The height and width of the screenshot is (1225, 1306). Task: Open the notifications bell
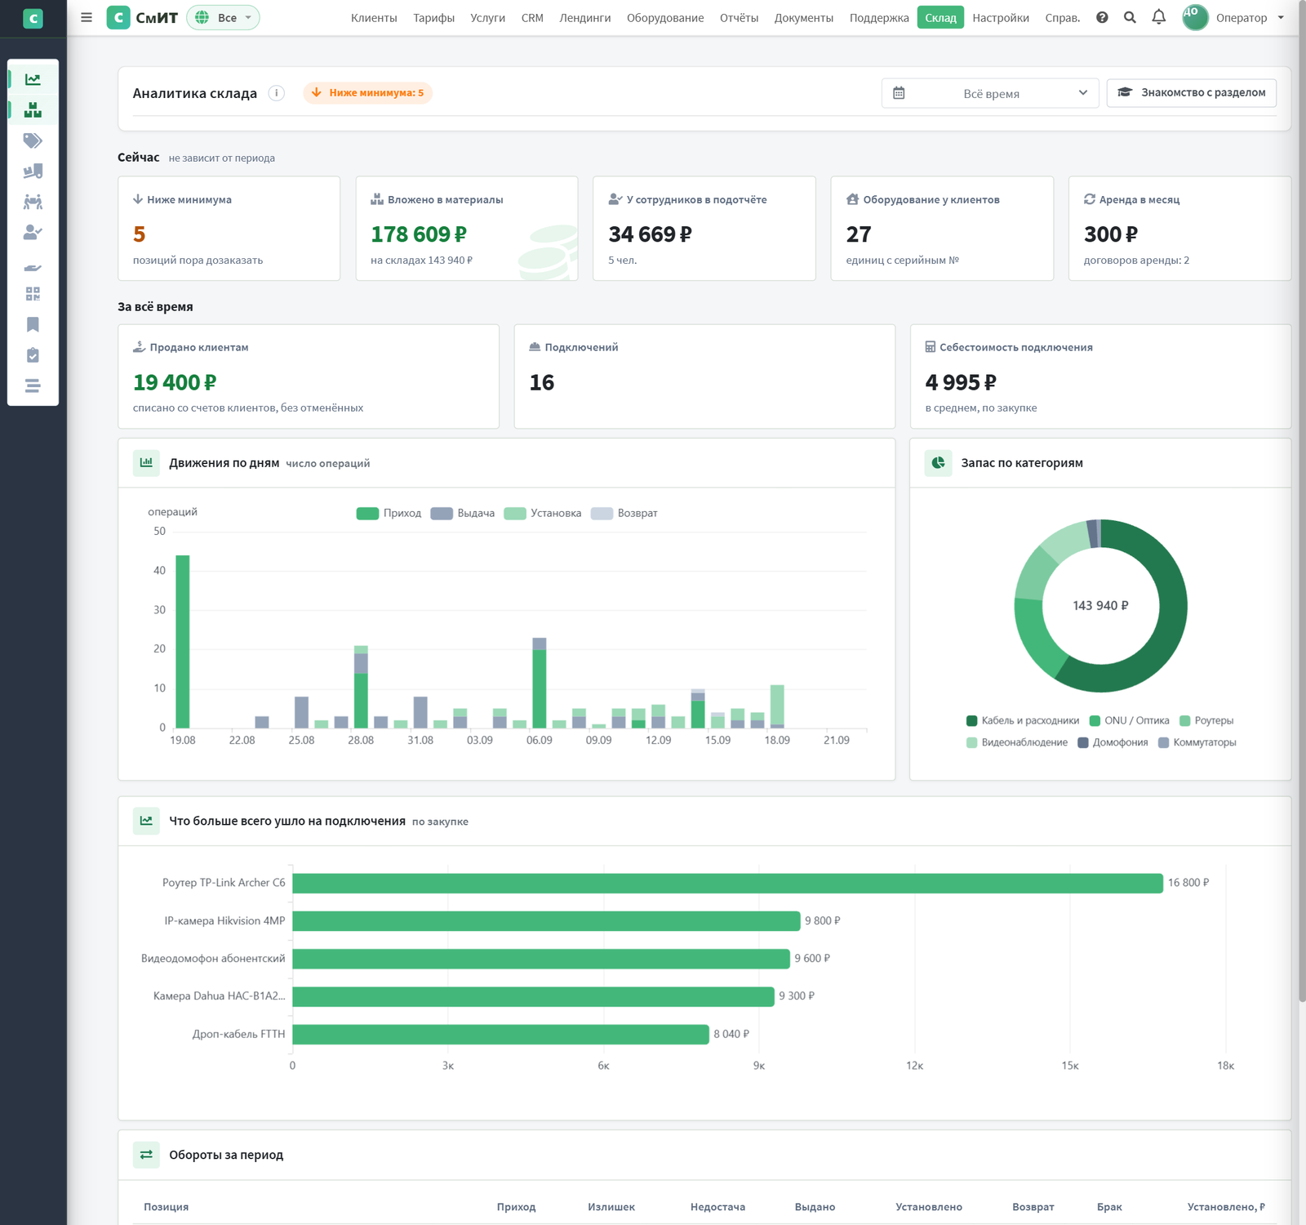(x=1158, y=17)
